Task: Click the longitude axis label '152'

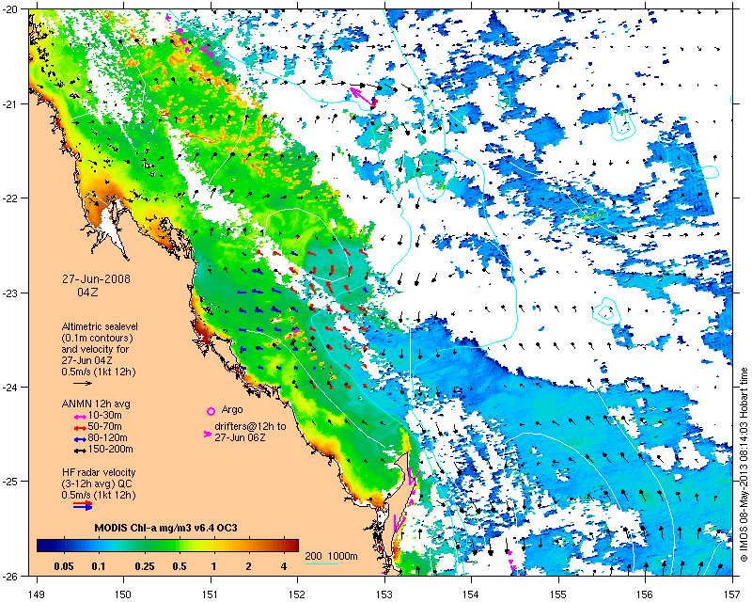Action: 297,594
